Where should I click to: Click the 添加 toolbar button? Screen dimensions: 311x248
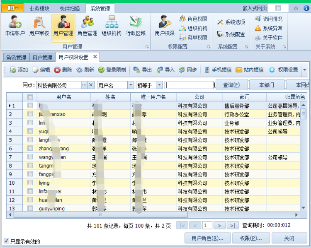[19, 70]
